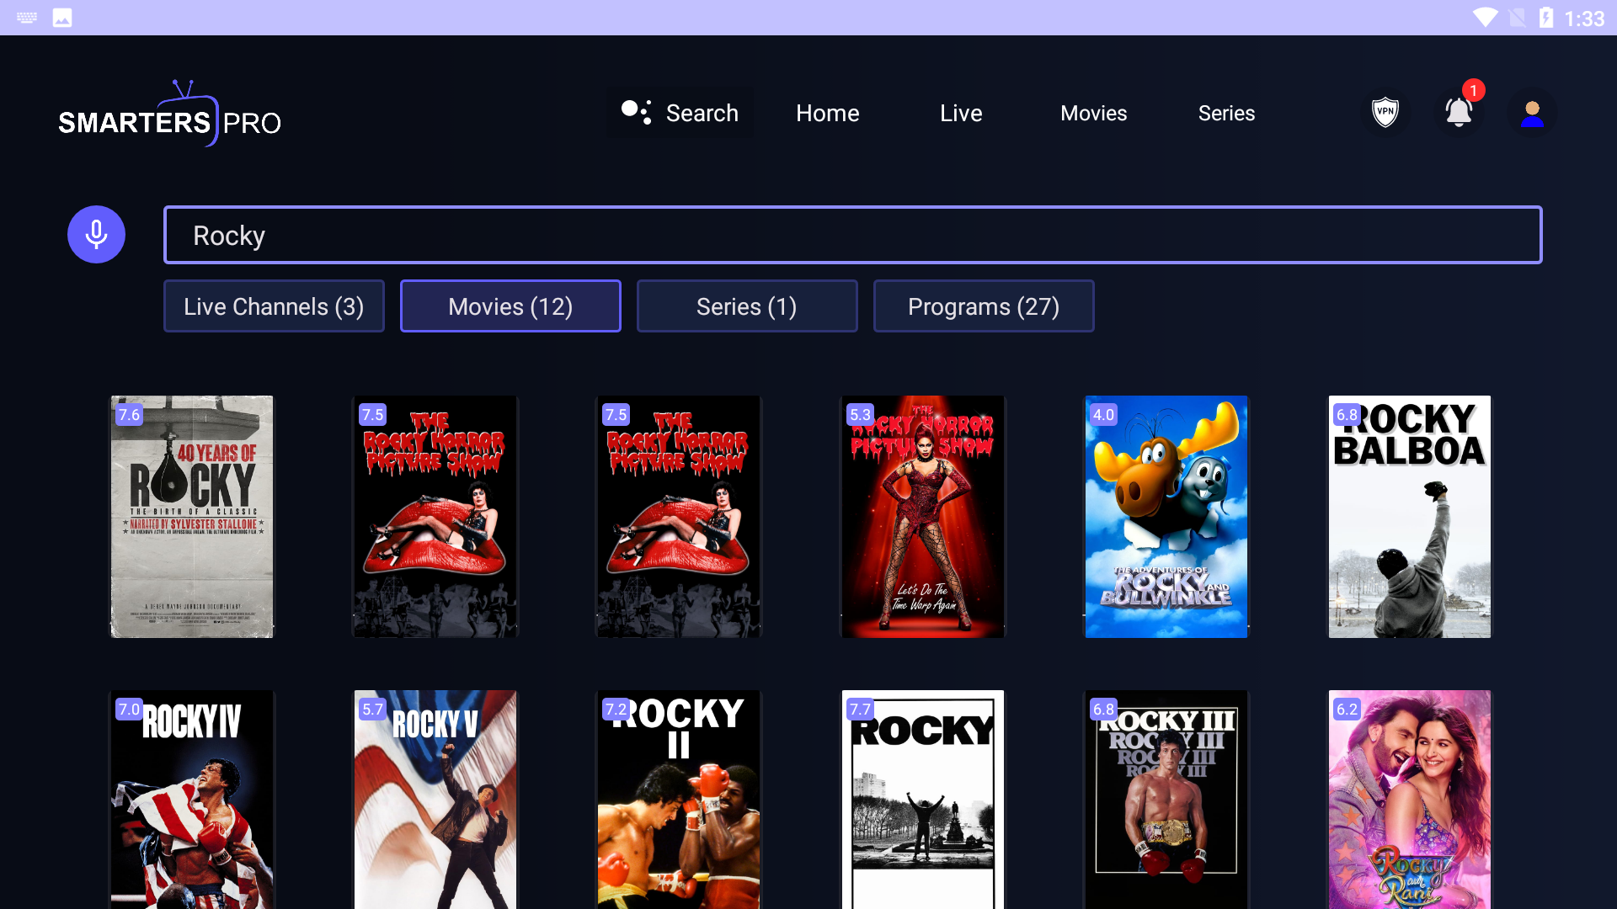Switch to the Live menu item
Viewport: 1617px width, 909px height.
(x=961, y=113)
